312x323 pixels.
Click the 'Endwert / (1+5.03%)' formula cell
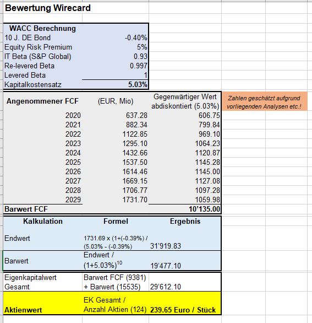(103, 260)
